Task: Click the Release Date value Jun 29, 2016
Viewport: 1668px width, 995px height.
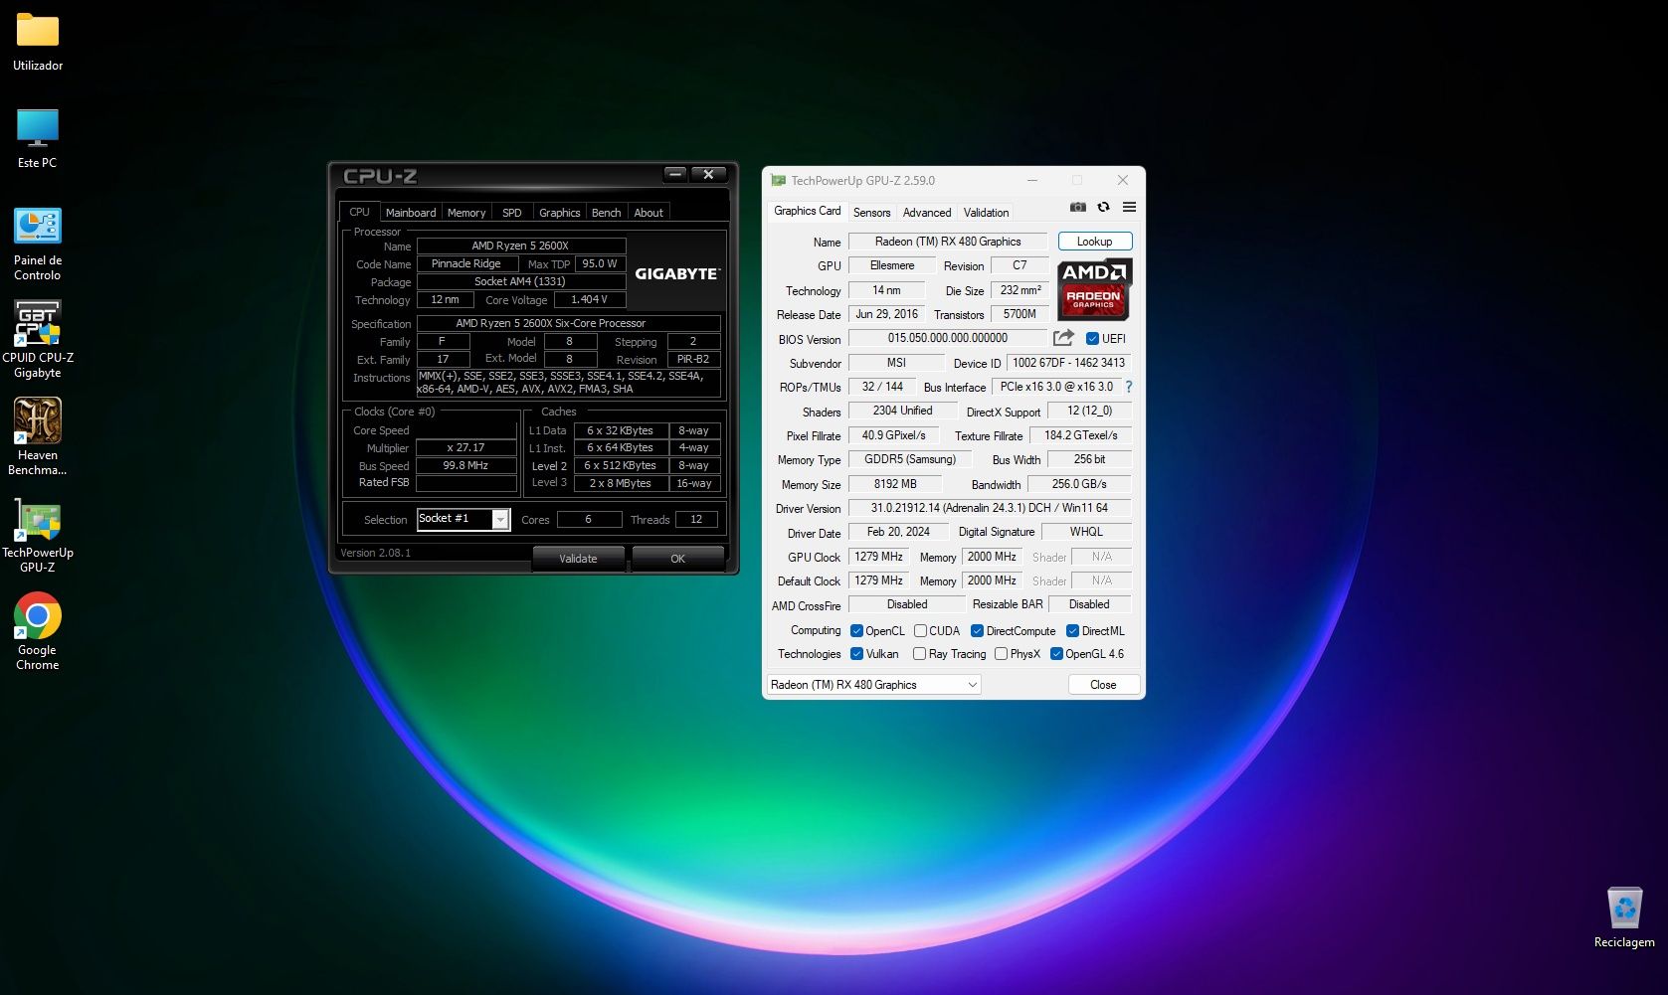Action: (886, 314)
